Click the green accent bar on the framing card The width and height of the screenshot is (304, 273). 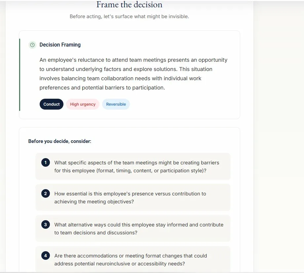pyautogui.click(x=20, y=75)
